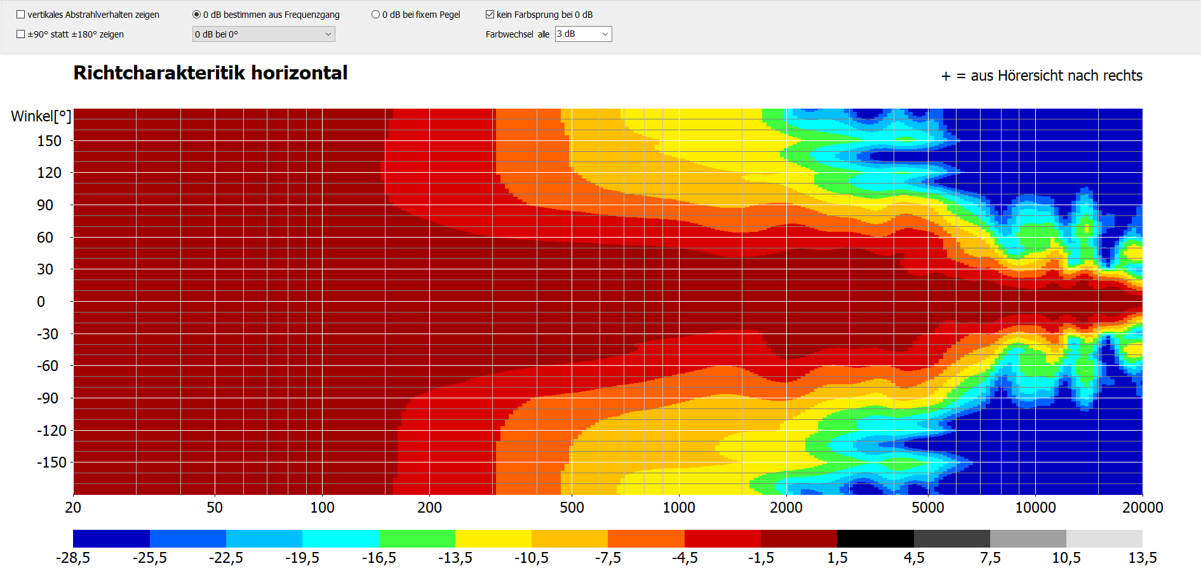Click the -90 angle axis label

tap(48, 398)
